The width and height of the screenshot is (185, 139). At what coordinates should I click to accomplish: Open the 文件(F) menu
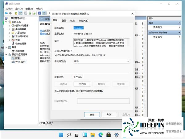click(x=9, y=9)
